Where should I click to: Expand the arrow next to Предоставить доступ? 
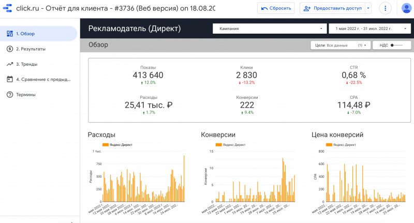click(368, 8)
